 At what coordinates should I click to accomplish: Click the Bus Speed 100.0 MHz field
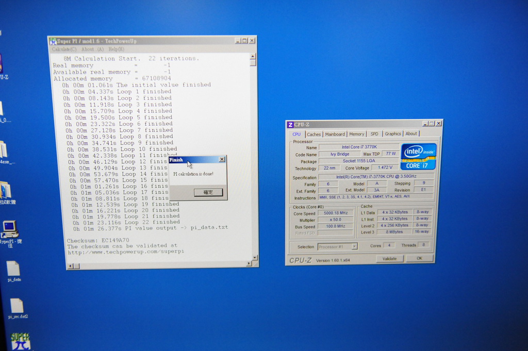[335, 226]
